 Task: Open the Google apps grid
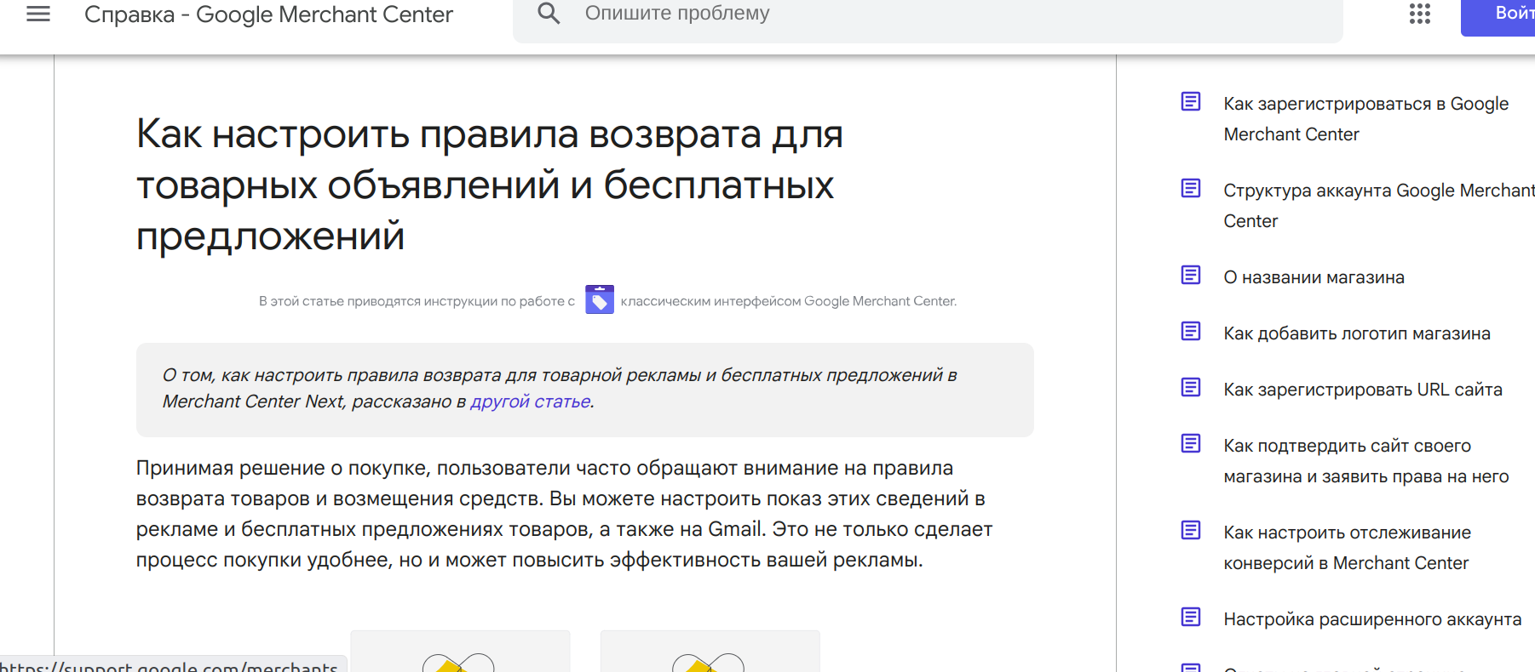[x=1419, y=14]
